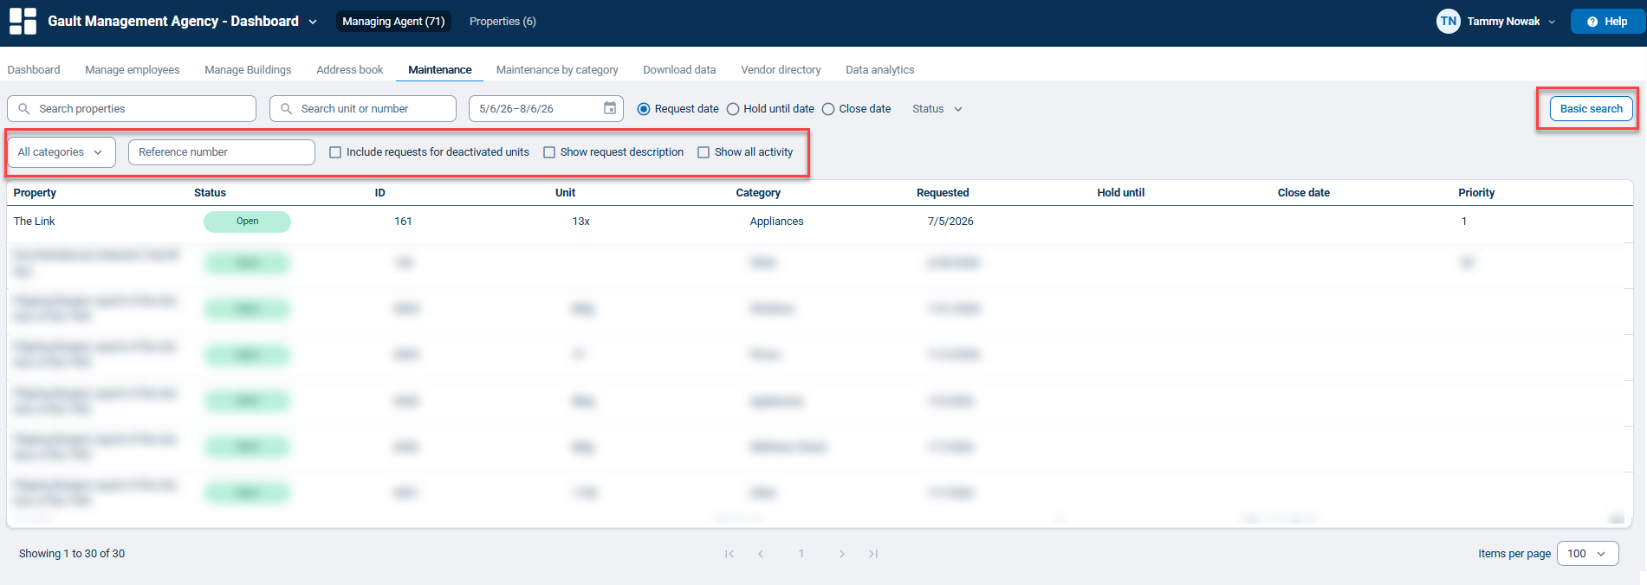Open the Manage Buildings tab
This screenshot has height=585, width=1647.
coord(248,70)
